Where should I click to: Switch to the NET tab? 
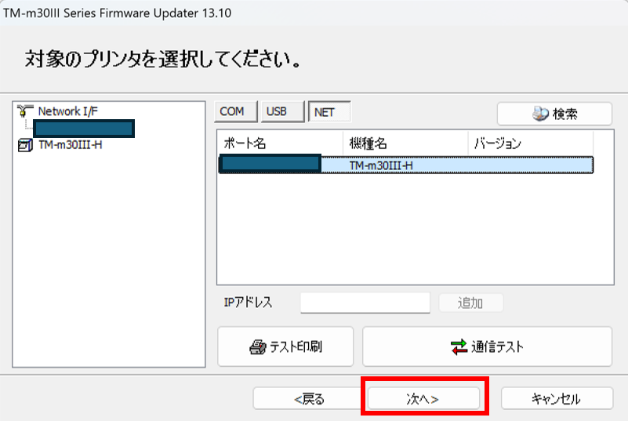pyautogui.click(x=329, y=112)
